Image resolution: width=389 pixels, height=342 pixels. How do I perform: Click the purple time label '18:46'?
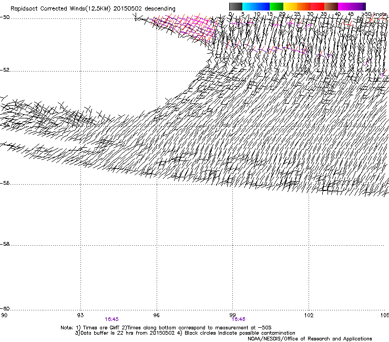(x=239, y=319)
